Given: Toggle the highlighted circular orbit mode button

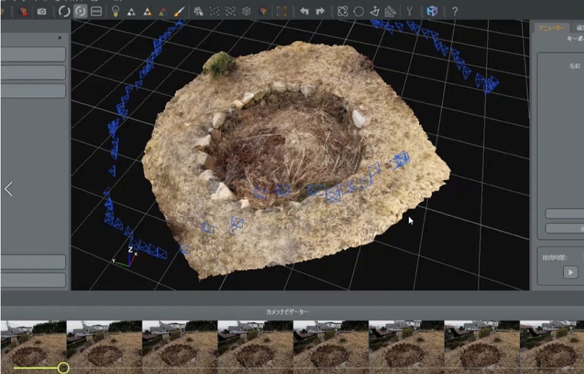Looking at the screenshot, I should click(80, 11).
